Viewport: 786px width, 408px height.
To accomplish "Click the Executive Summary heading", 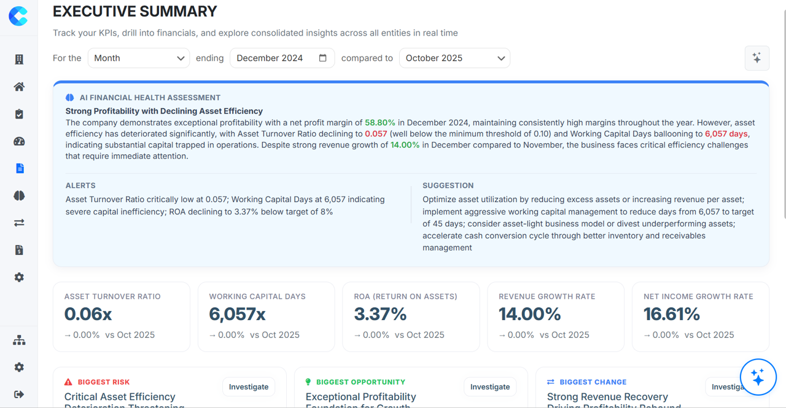I will (135, 12).
